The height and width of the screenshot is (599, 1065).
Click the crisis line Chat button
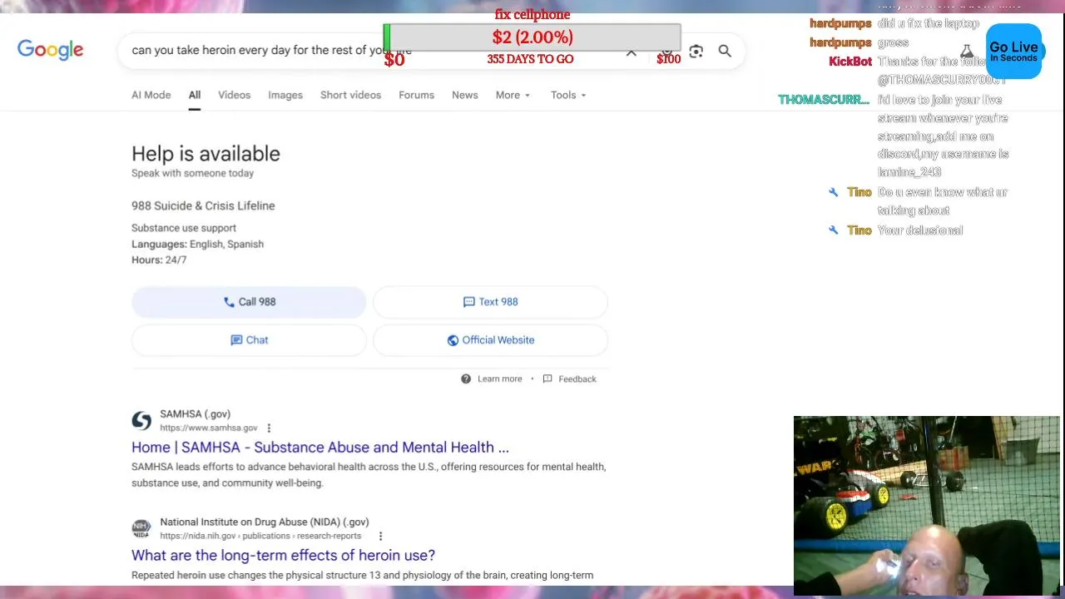pyautogui.click(x=249, y=340)
